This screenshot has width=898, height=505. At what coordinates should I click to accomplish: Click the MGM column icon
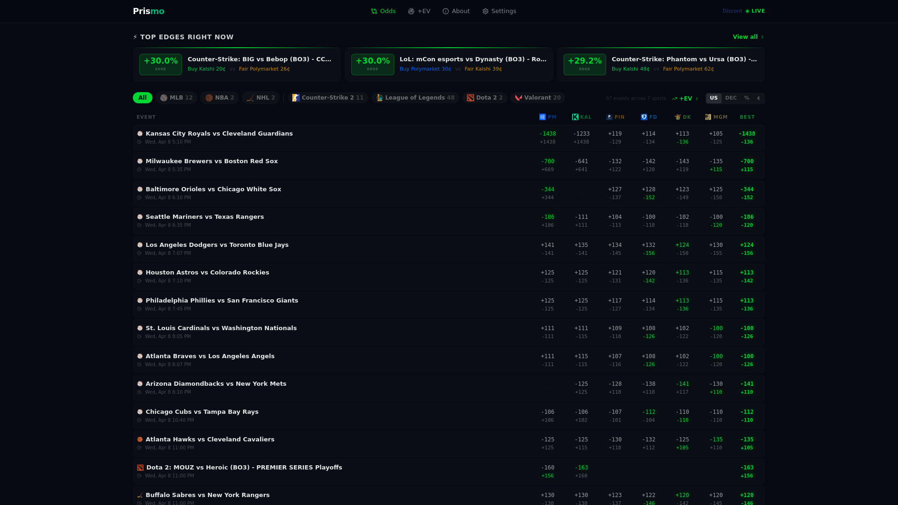tap(708, 117)
